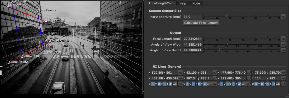
Task: Click the Focal Length value field
Action: (193, 39)
